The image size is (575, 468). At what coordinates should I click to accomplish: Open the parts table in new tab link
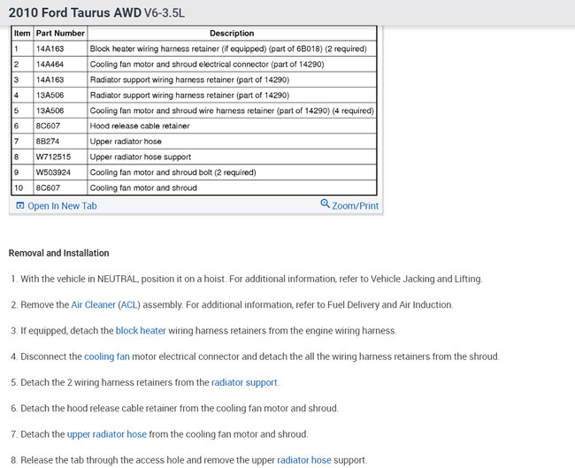[62, 206]
